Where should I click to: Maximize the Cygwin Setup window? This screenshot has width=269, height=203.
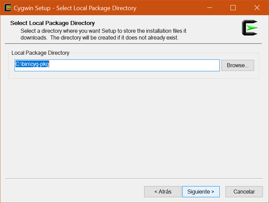click(x=233, y=8)
